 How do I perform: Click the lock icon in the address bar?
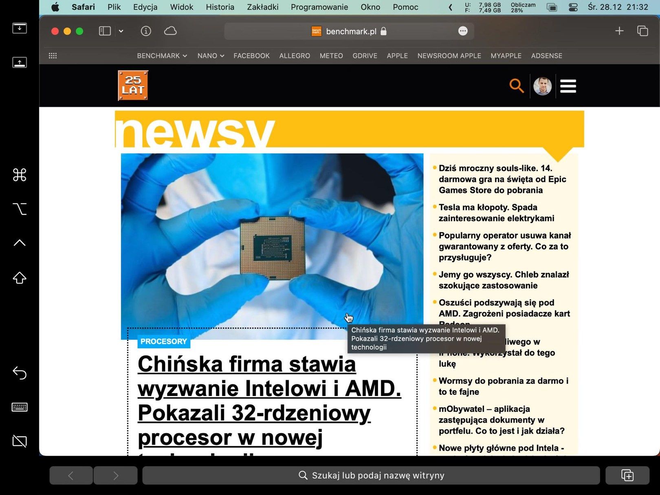tap(383, 31)
